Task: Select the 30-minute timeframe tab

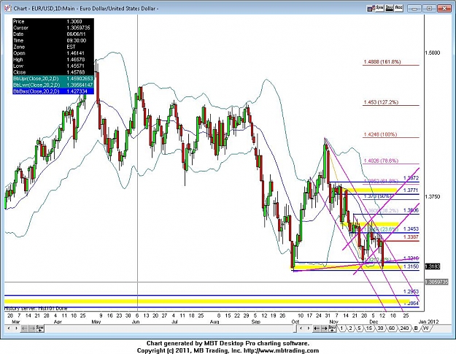Action: 380,328
